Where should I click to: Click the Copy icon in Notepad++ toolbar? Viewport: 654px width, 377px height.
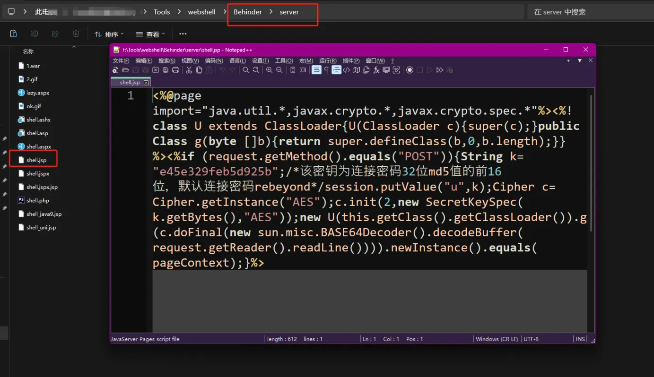(199, 70)
